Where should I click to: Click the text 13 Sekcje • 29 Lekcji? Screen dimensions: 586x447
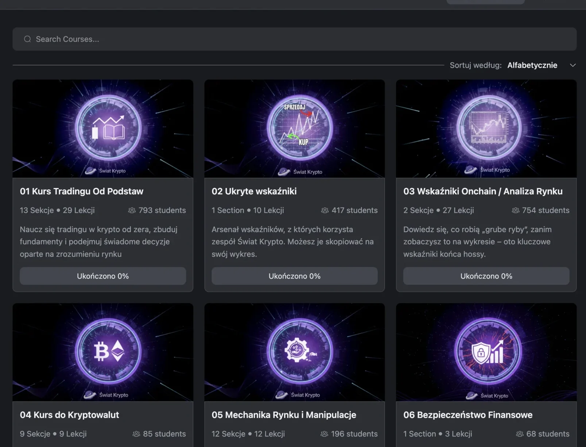[57, 210]
